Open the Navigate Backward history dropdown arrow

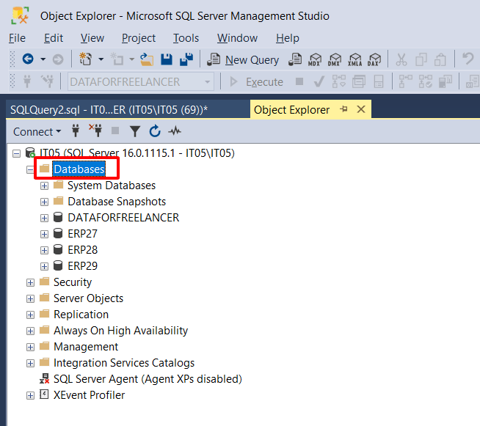[x=43, y=59]
